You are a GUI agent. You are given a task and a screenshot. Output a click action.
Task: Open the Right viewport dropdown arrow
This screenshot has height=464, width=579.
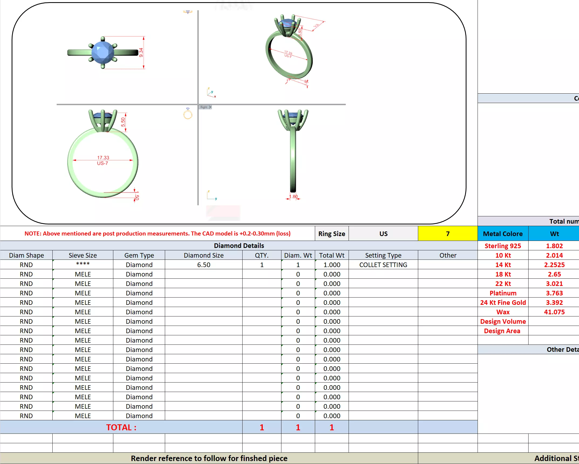210,107
